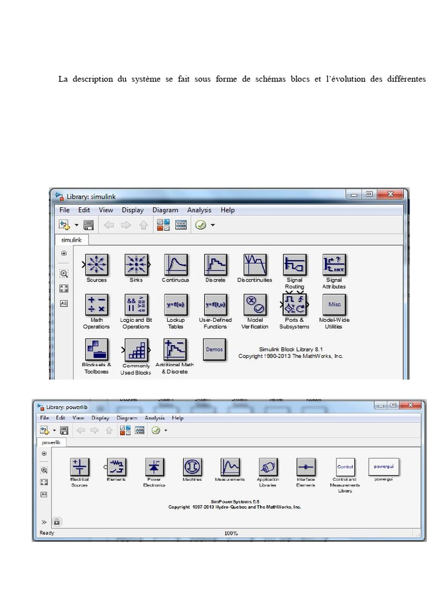Open the Lookup Tables library
This screenshot has height=598, width=448.
pos(176,305)
